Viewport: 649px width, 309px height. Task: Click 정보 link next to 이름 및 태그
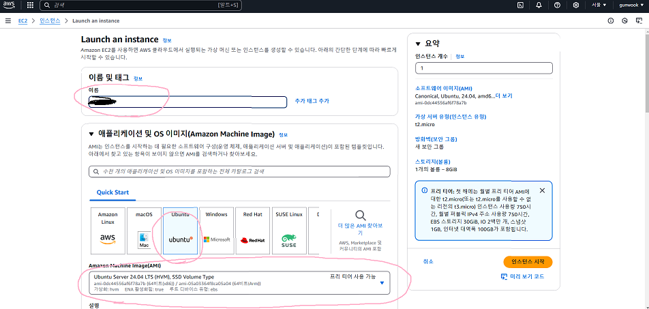click(138, 78)
